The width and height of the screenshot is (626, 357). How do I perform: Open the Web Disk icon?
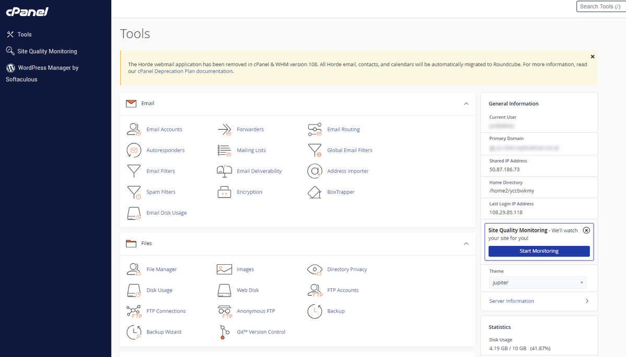click(224, 290)
